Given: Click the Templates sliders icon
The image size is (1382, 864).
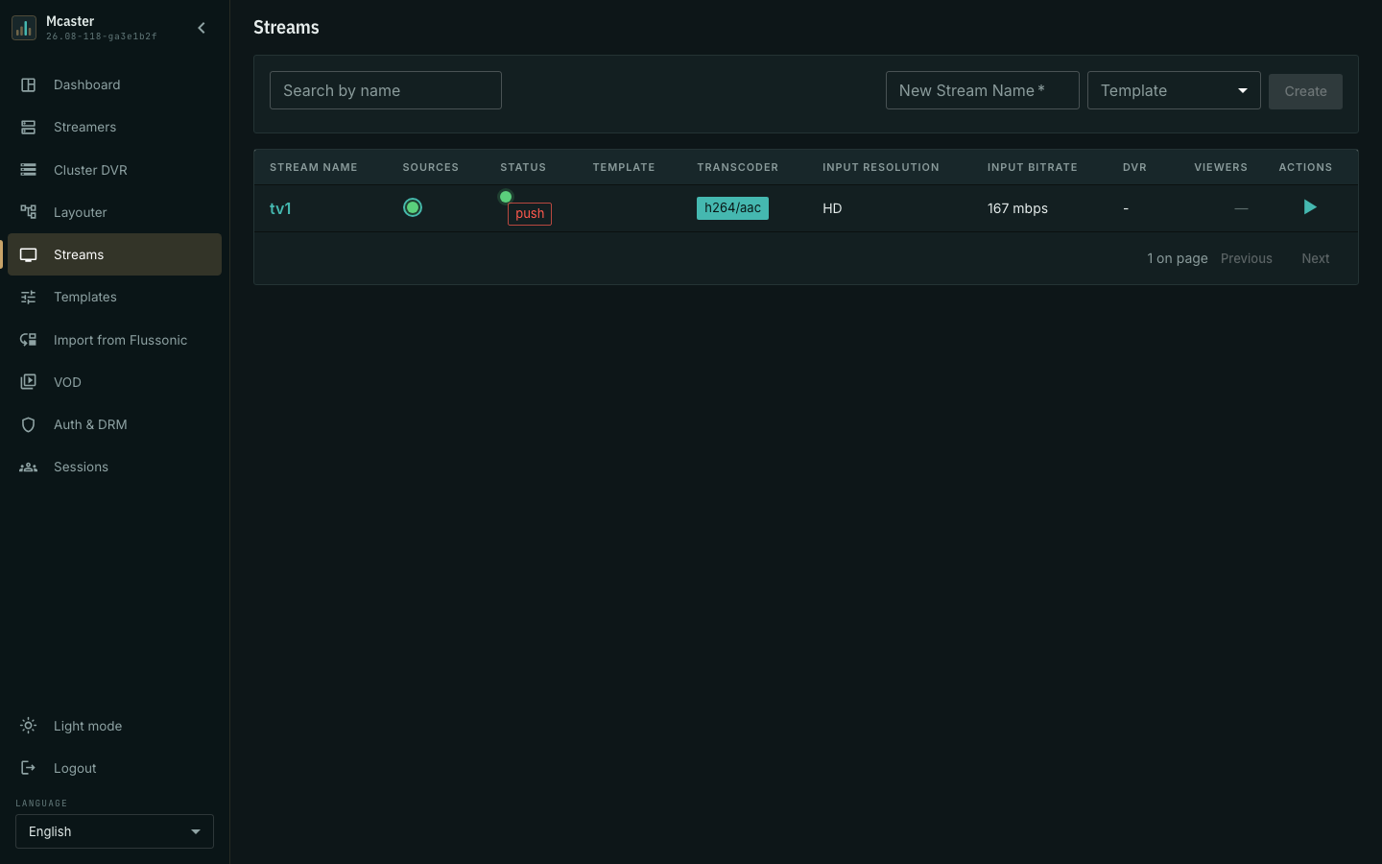Looking at the screenshot, I should tap(29, 297).
